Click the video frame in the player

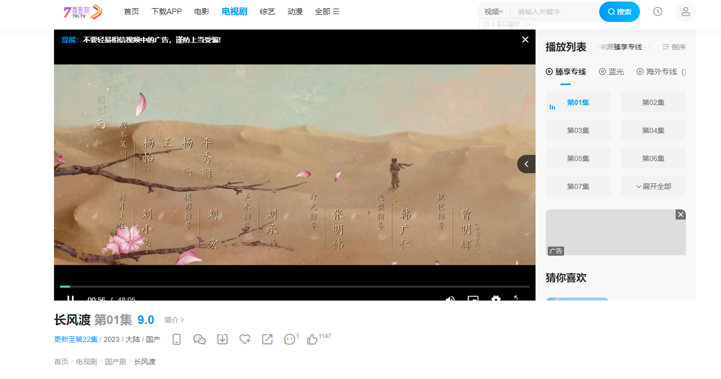pyautogui.click(x=295, y=164)
